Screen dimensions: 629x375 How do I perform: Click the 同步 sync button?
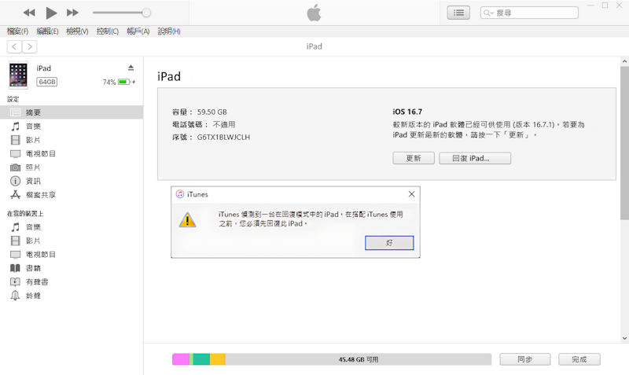524,359
